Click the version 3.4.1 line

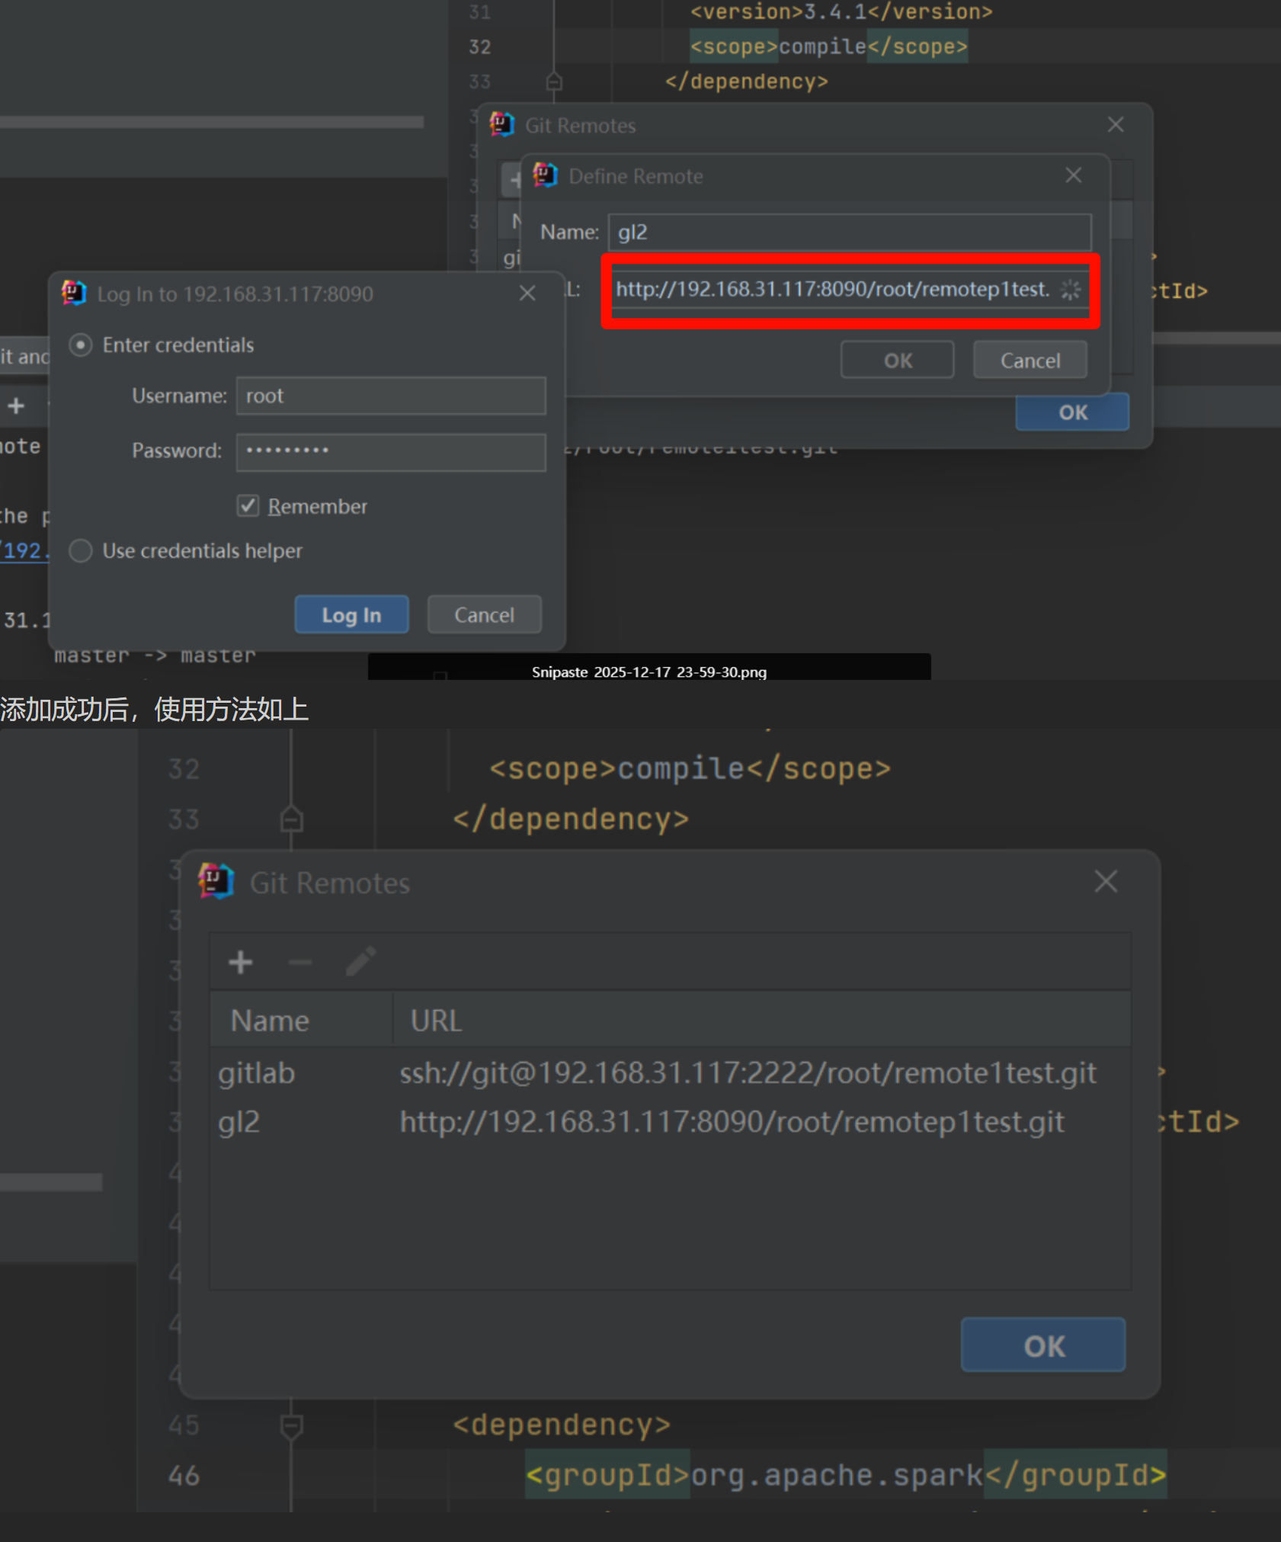(841, 11)
